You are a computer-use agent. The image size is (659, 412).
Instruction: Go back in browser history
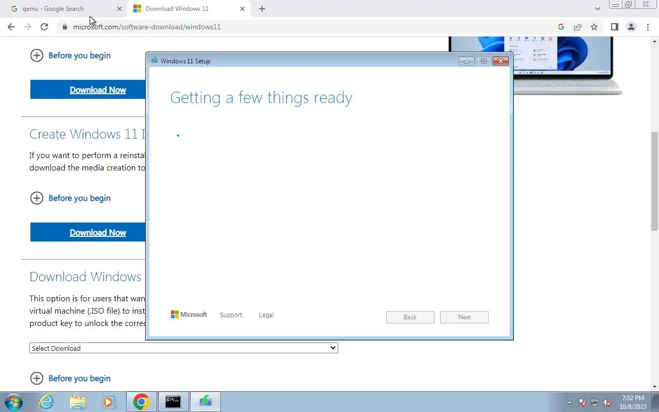pyautogui.click(x=11, y=27)
